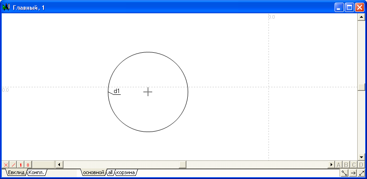The image size is (367, 179).
Task: Select the two-point segment tool icon
Action: 344,173
